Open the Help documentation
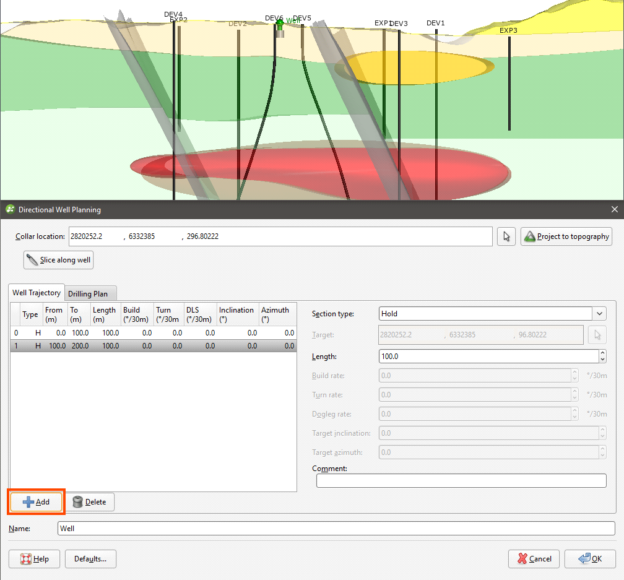 (35, 559)
